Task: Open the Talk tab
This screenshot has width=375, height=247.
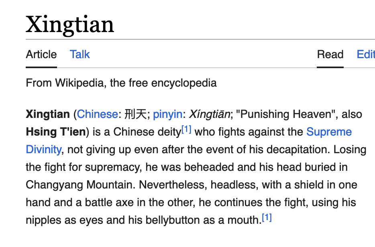Action: tap(79, 55)
